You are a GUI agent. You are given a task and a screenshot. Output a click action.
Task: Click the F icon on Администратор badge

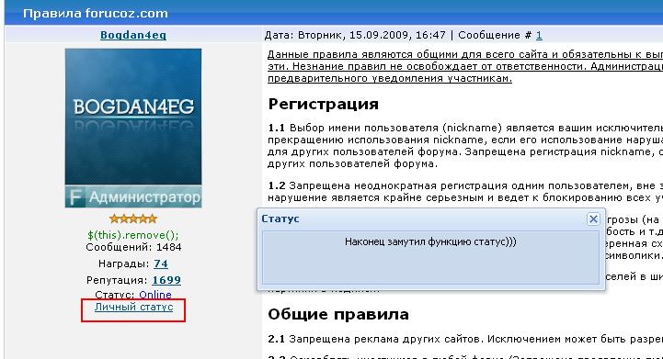(x=75, y=197)
